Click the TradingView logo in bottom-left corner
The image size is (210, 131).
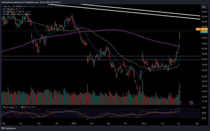pyautogui.click(x=9, y=128)
